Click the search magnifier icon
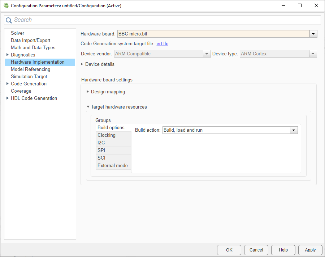This screenshot has height=258, width=325. point(9,20)
